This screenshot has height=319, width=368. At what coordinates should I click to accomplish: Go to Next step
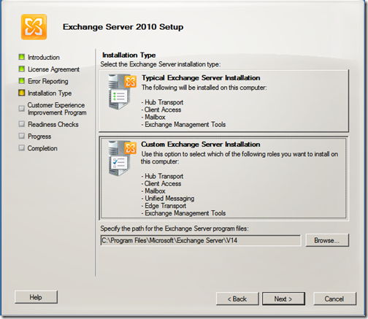click(x=283, y=299)
